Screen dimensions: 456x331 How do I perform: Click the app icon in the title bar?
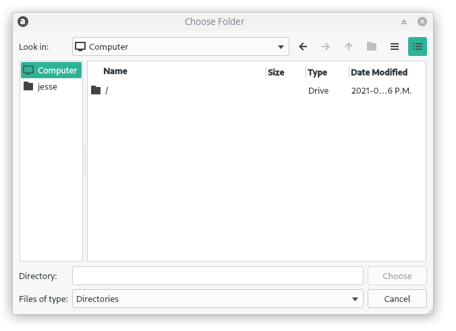(x=23, y=22)
